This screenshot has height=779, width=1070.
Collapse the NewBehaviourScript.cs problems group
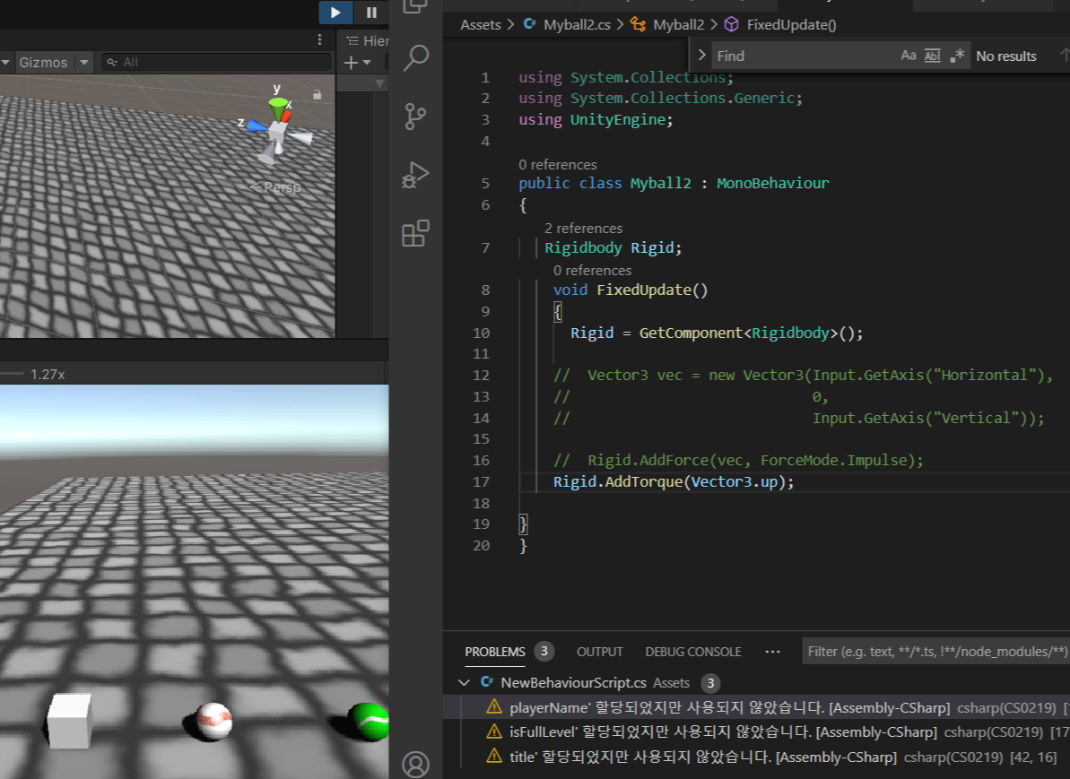(464, 682)
